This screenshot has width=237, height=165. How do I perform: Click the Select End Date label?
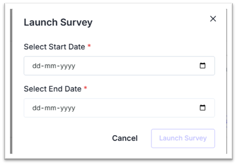53,89
